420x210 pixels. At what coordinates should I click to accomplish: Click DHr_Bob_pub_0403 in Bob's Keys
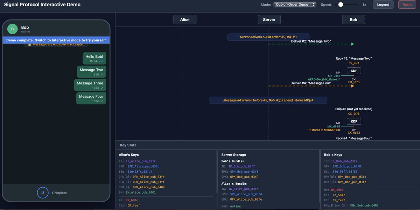[x=364, y=205]
